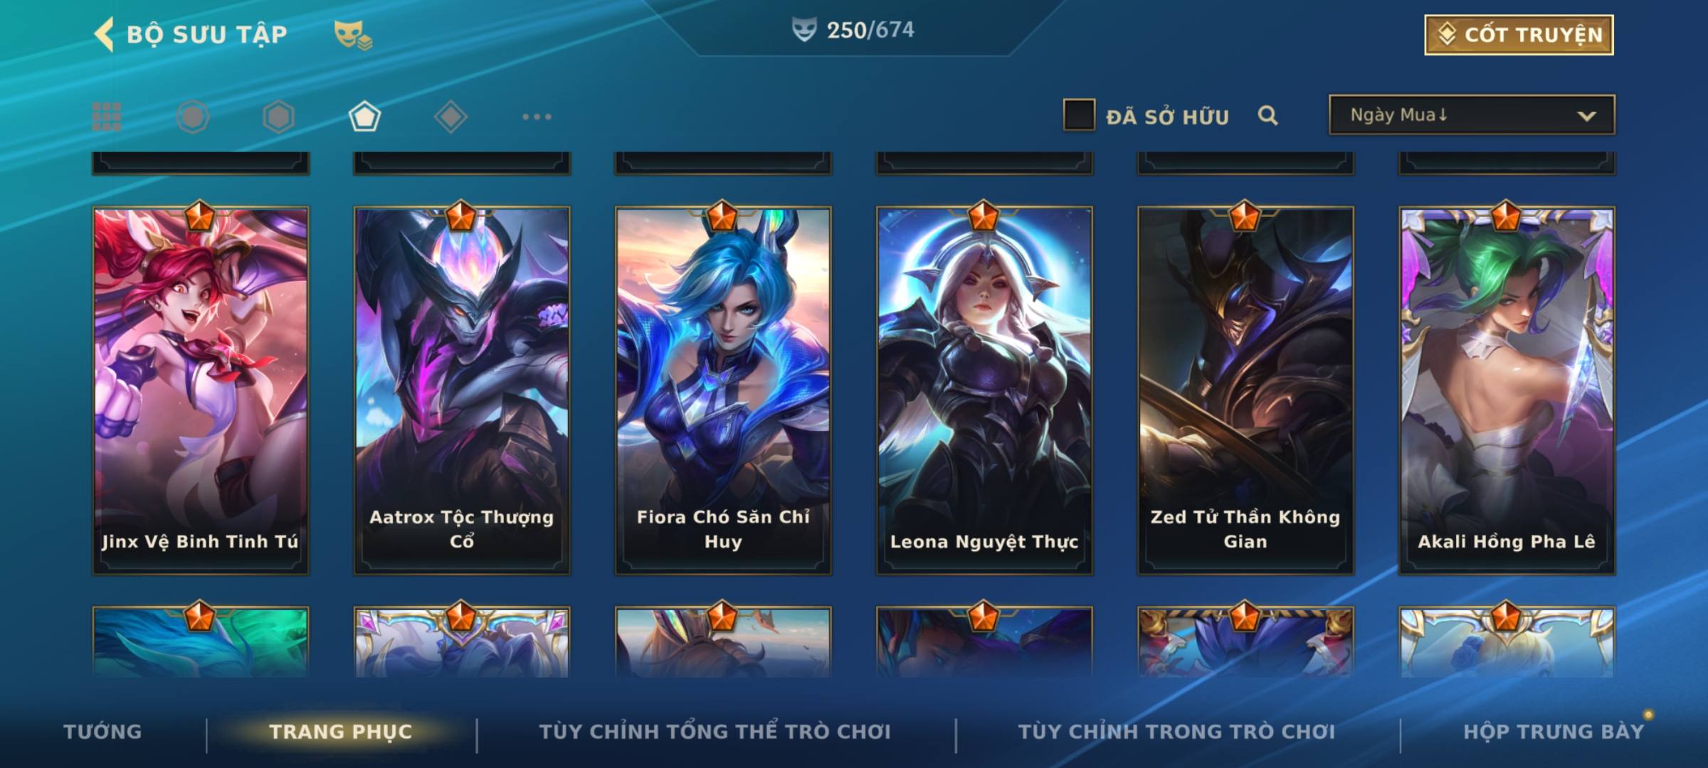Screen dimensions: 1708x768
Task: Select the first hexagon rarity filter icon
Action: [x=193, y=117]
